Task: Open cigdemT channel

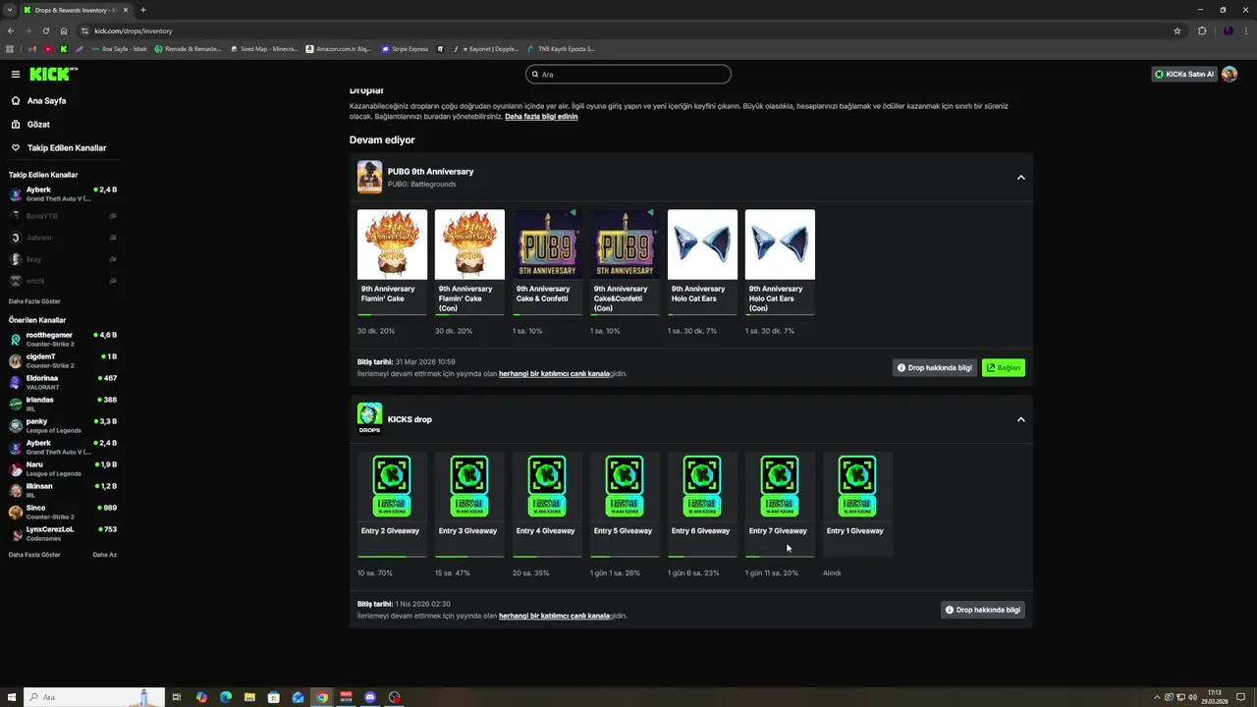Action: (63, 360)
